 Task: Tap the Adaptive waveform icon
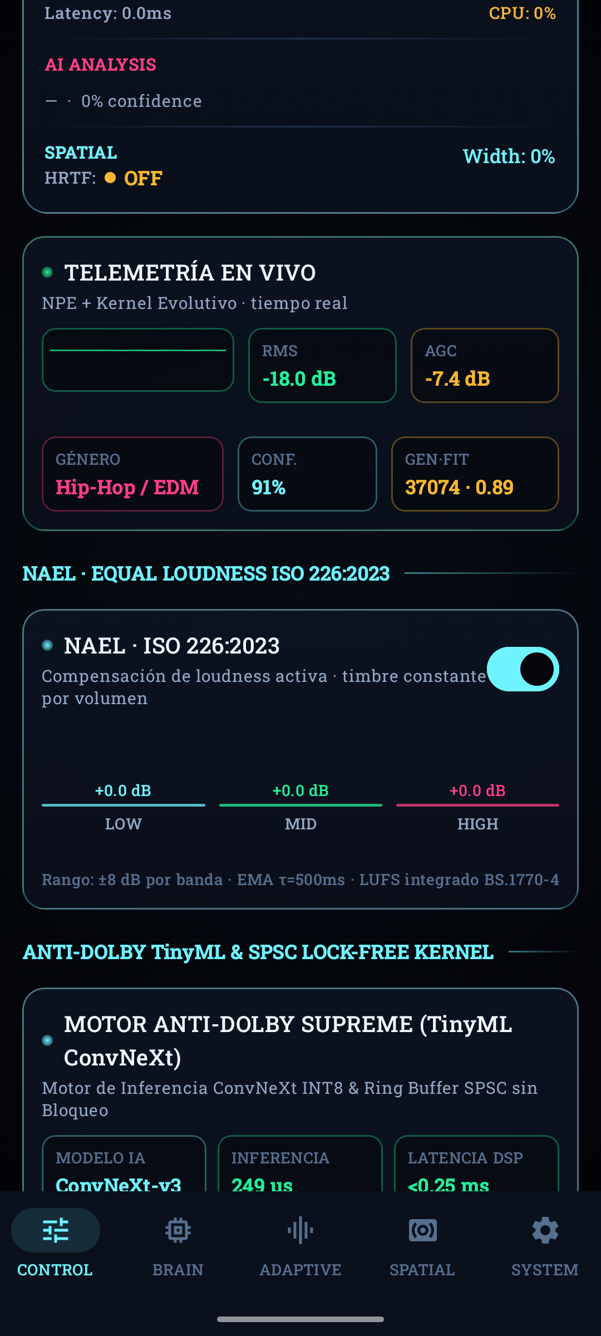click(x=300, y=1230)
